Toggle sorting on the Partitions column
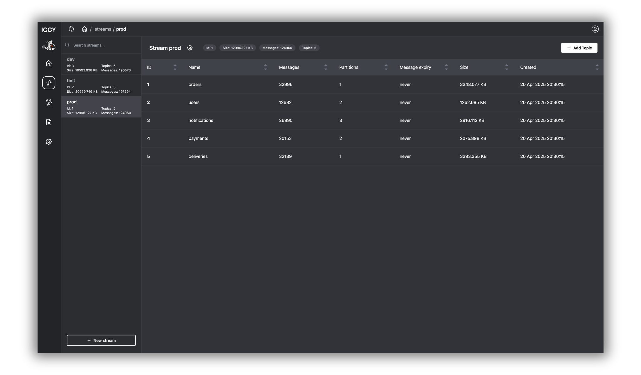 [386, 67]
